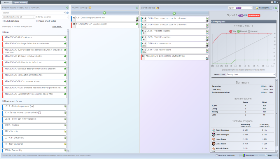
Task: Click project assets scrollbar down arrow
Action: pos(68,151)
